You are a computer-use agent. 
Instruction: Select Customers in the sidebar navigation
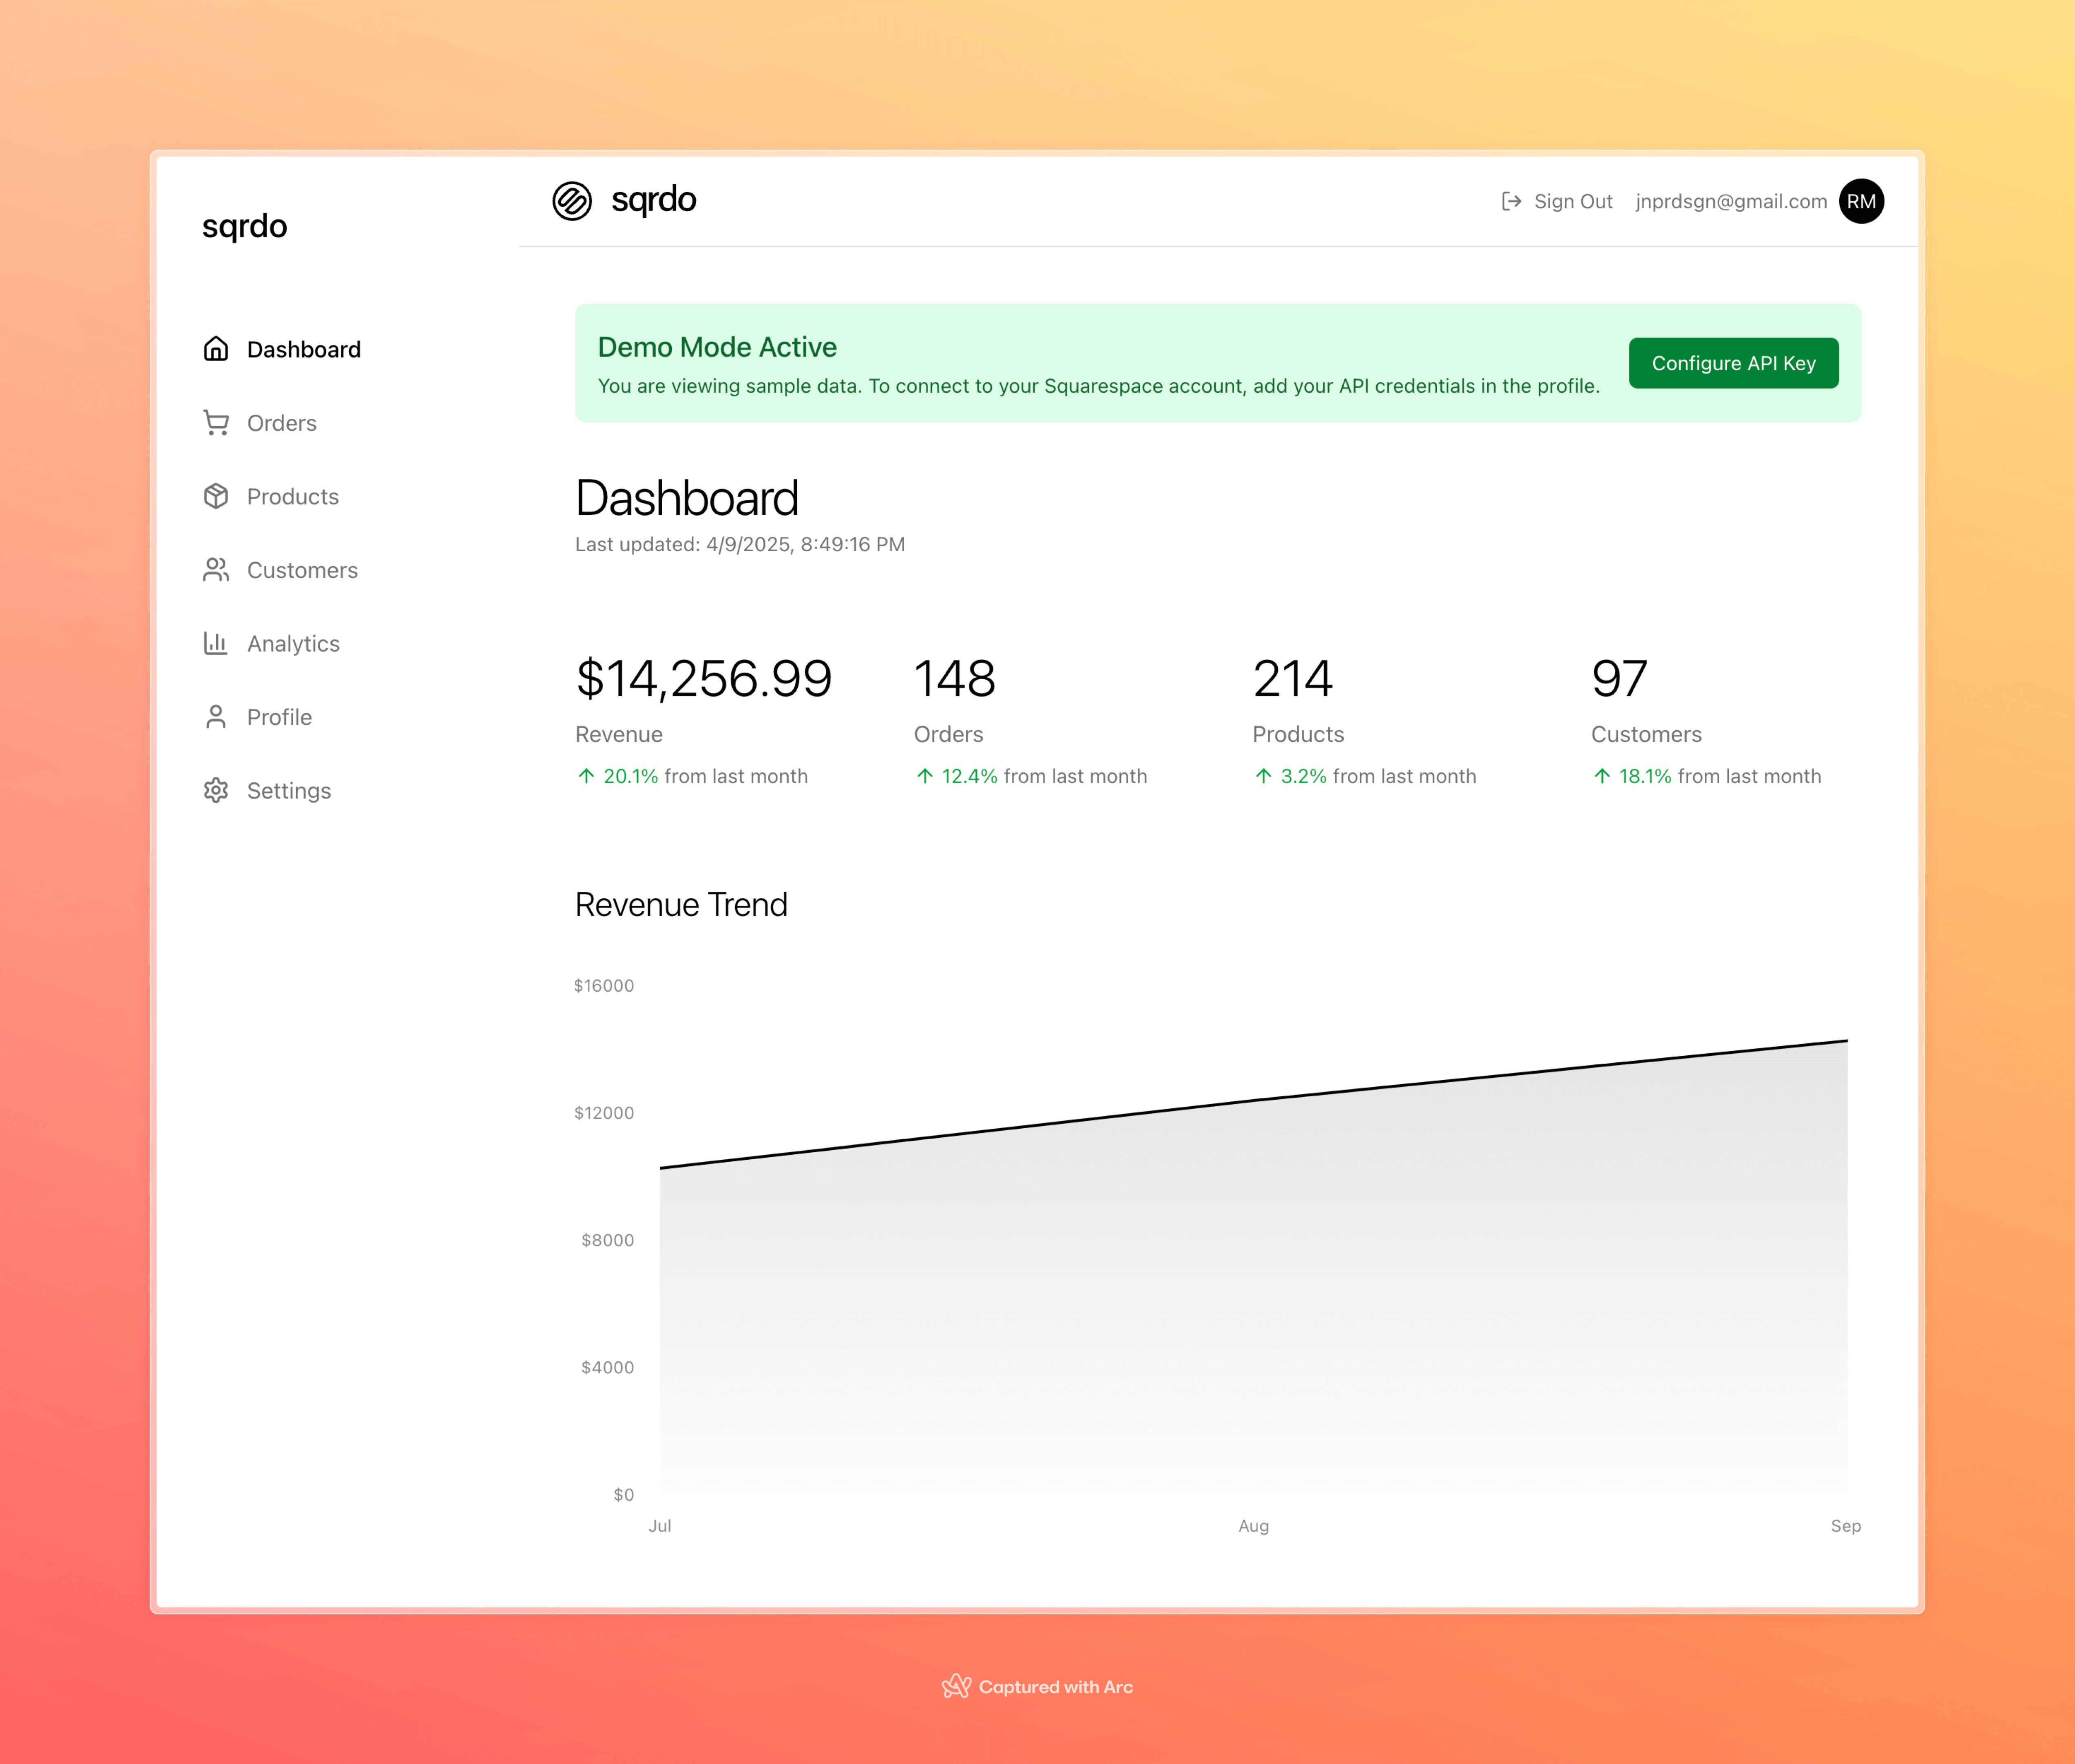point(302,570)
